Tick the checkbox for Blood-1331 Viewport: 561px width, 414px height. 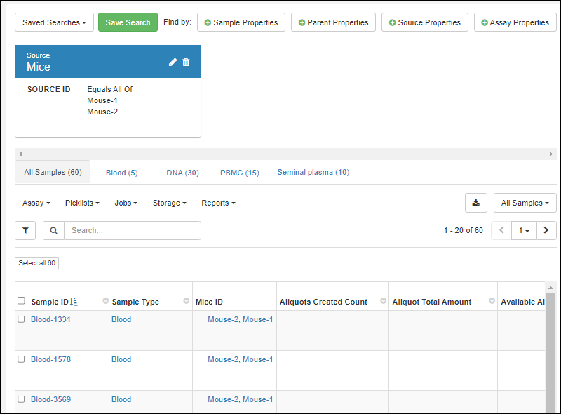click(21, 319)
